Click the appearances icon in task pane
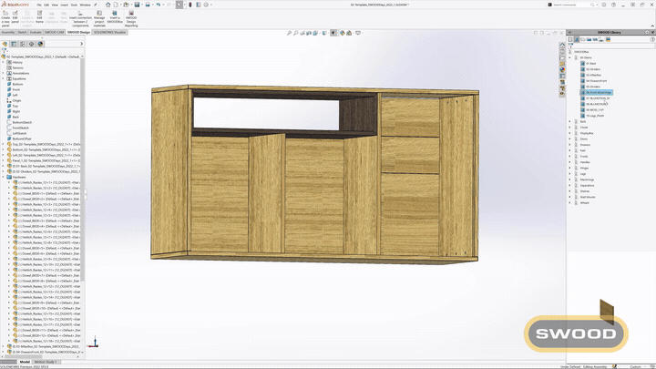This screenshot has width=656, height=369. point(562,70)
